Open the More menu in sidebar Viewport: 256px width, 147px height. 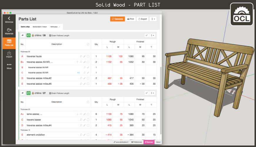tap(9, 66)
